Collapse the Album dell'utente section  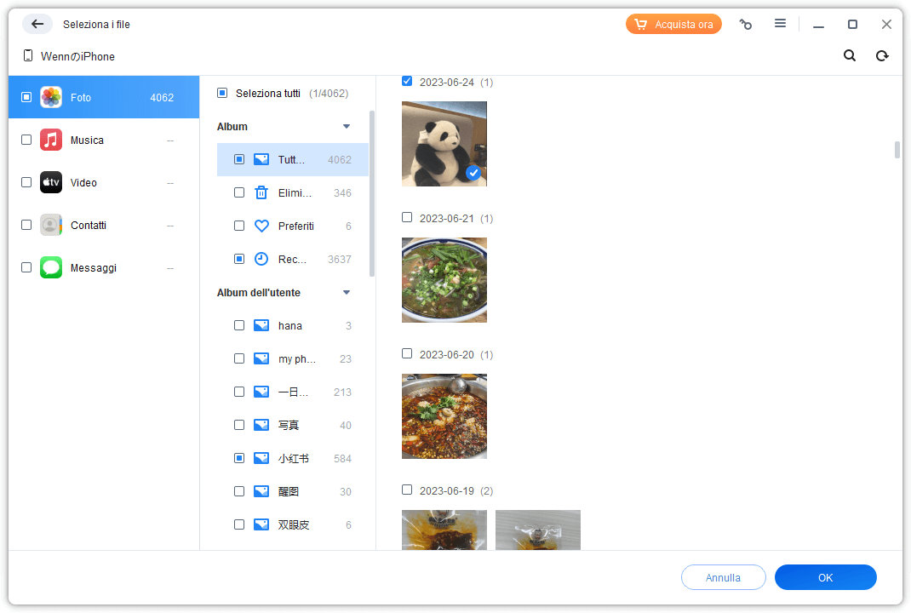point(347,293)
